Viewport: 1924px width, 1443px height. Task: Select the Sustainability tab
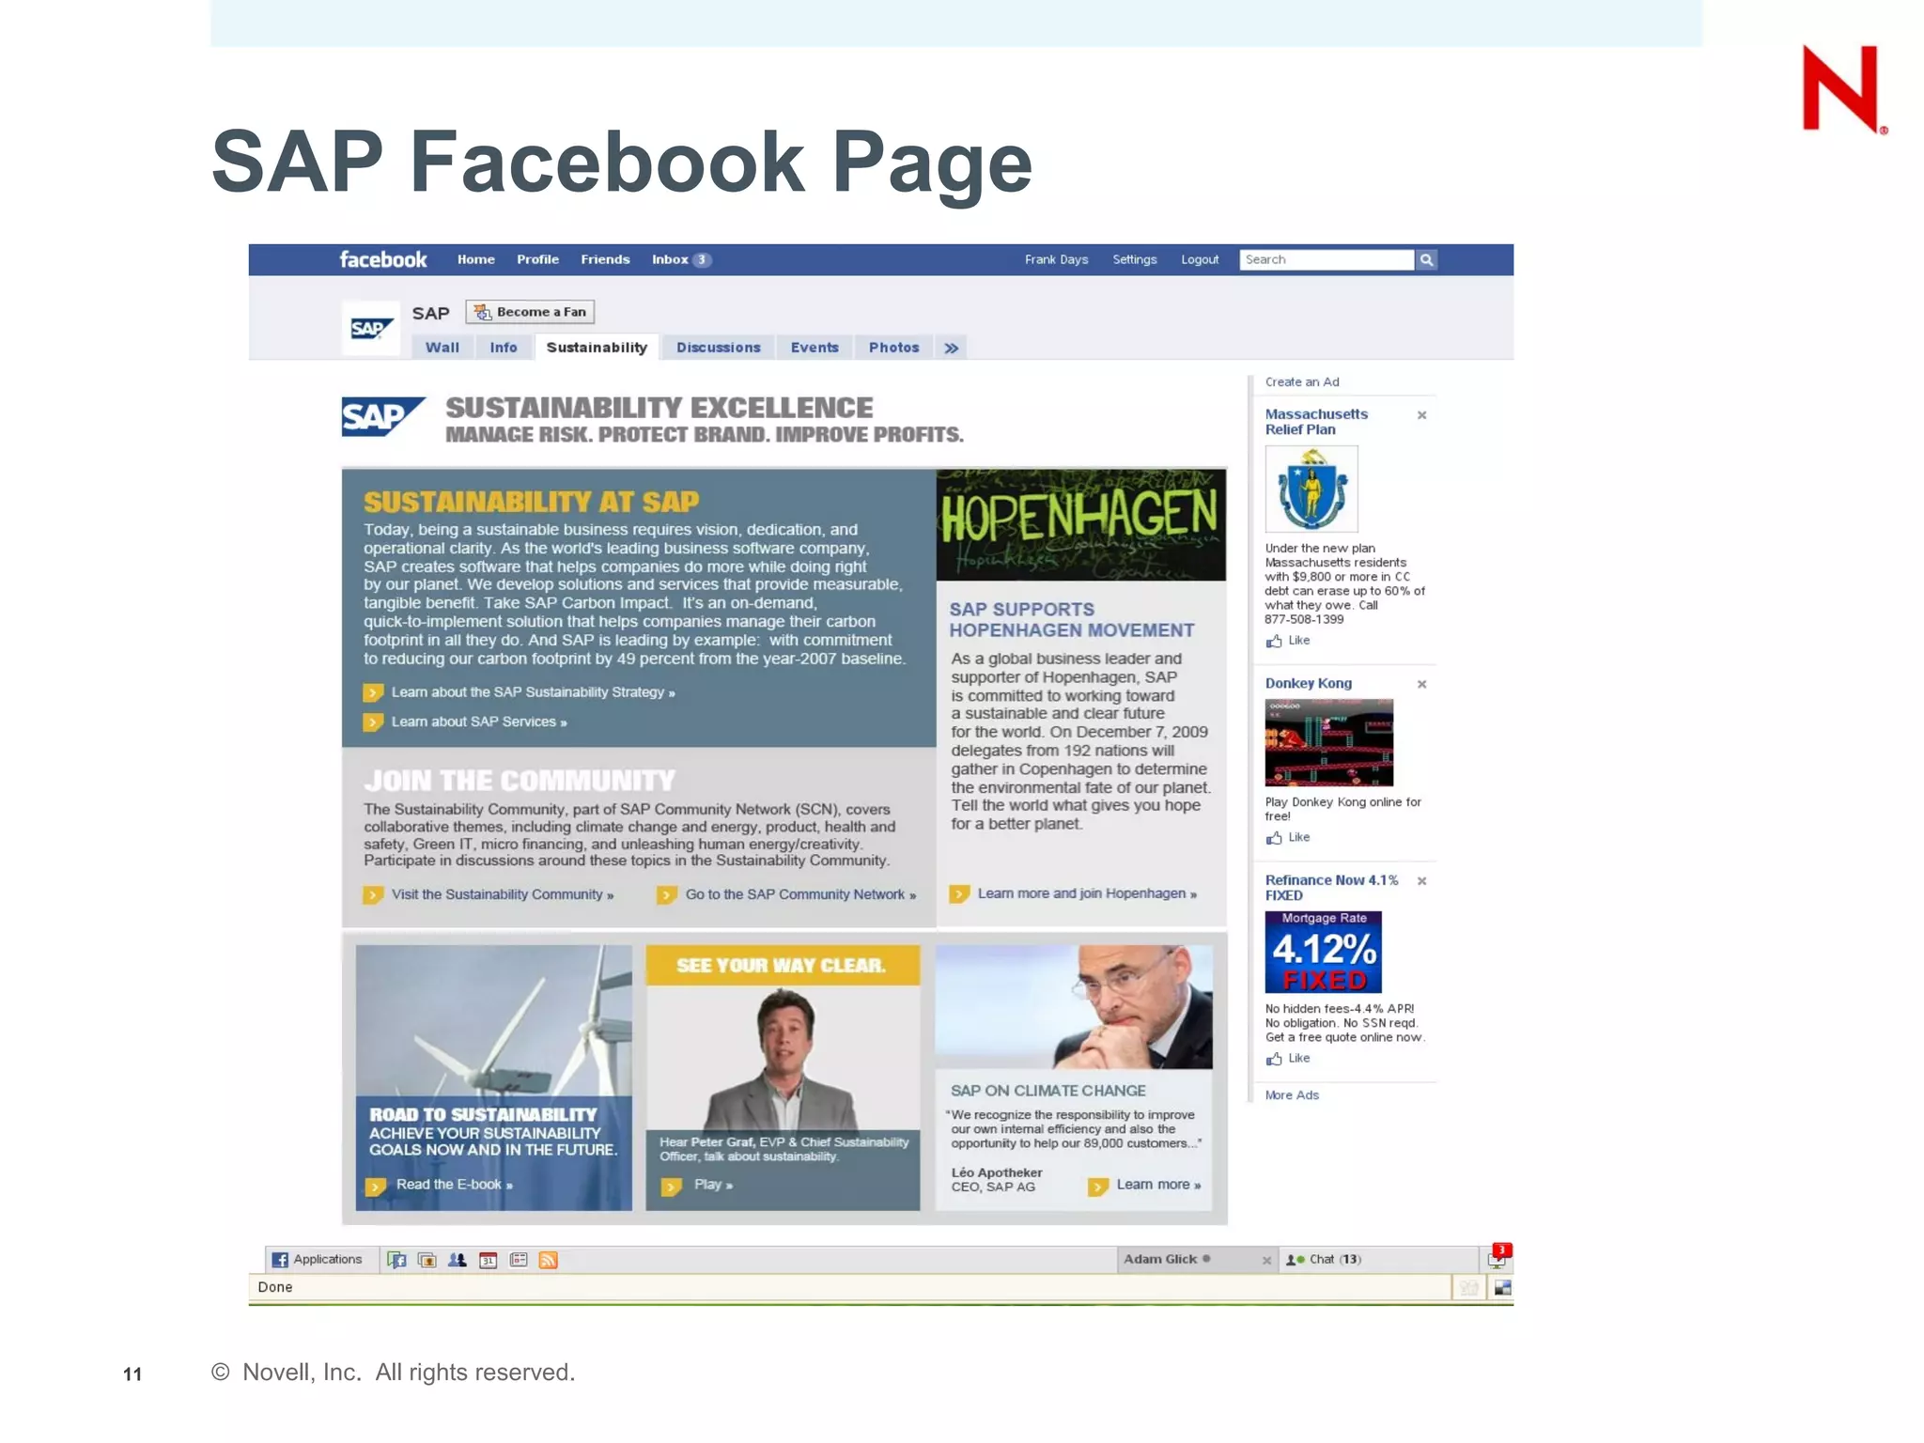coord(597,348)
